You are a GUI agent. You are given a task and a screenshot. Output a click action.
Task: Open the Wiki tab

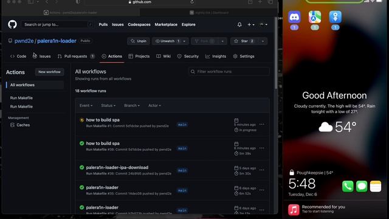[x=164, y=57]
